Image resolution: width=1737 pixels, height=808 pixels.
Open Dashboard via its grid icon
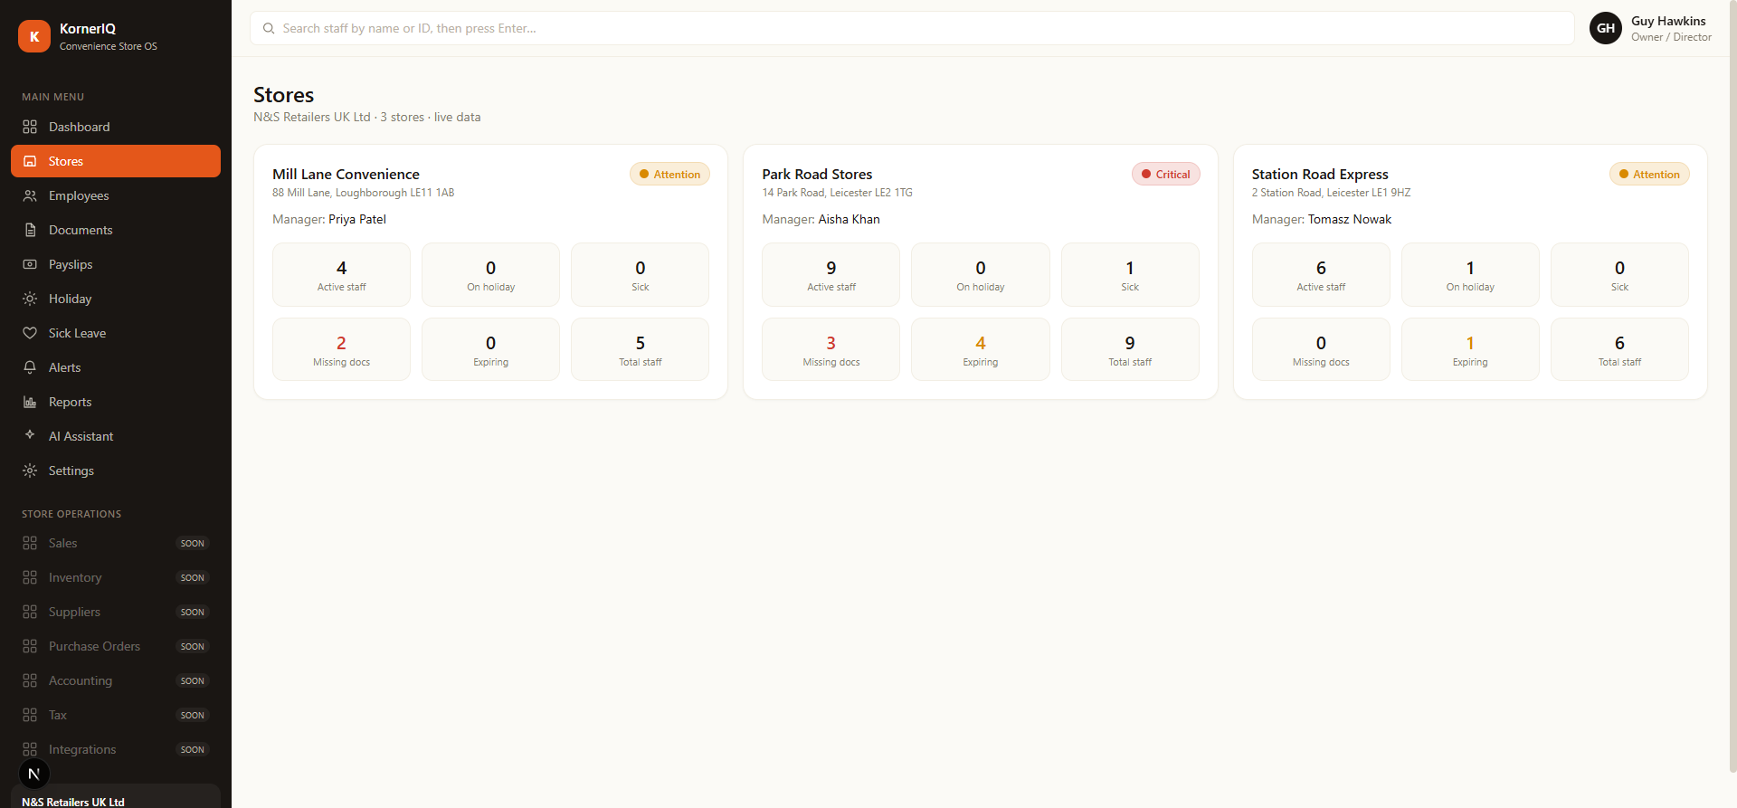click(x=30, y=127)
